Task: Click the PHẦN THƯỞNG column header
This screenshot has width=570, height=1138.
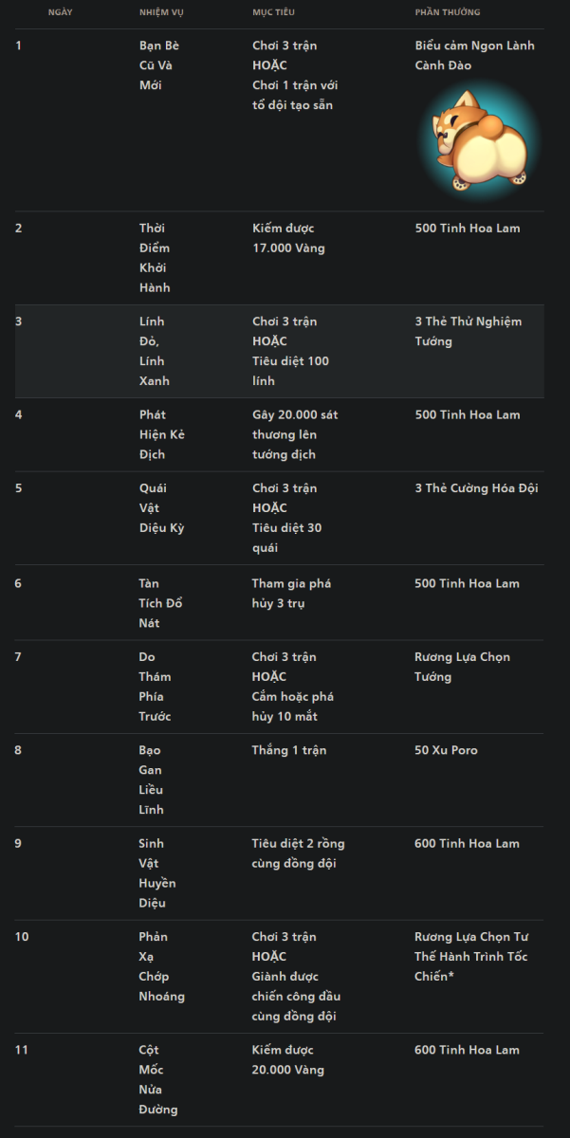Action: coord(448,12)
